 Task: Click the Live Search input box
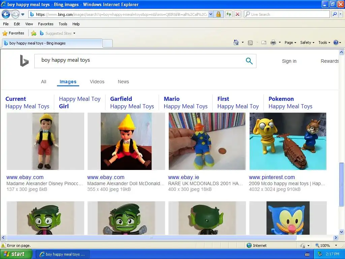(287, 14)
